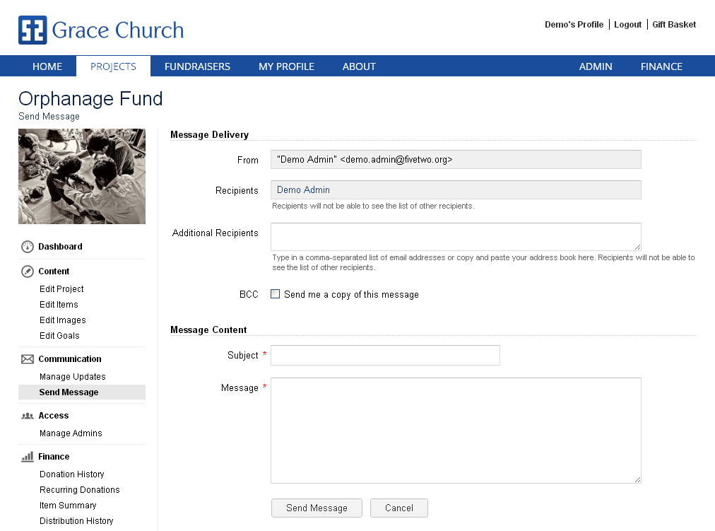Select Send Message in the sidebar

[x=82, y=392]
